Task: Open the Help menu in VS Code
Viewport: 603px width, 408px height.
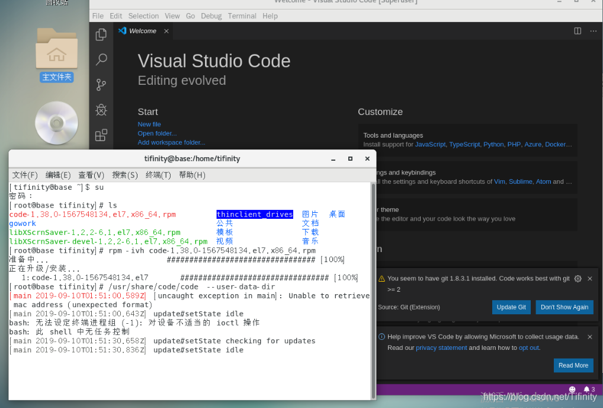Action: coord(270,16)
